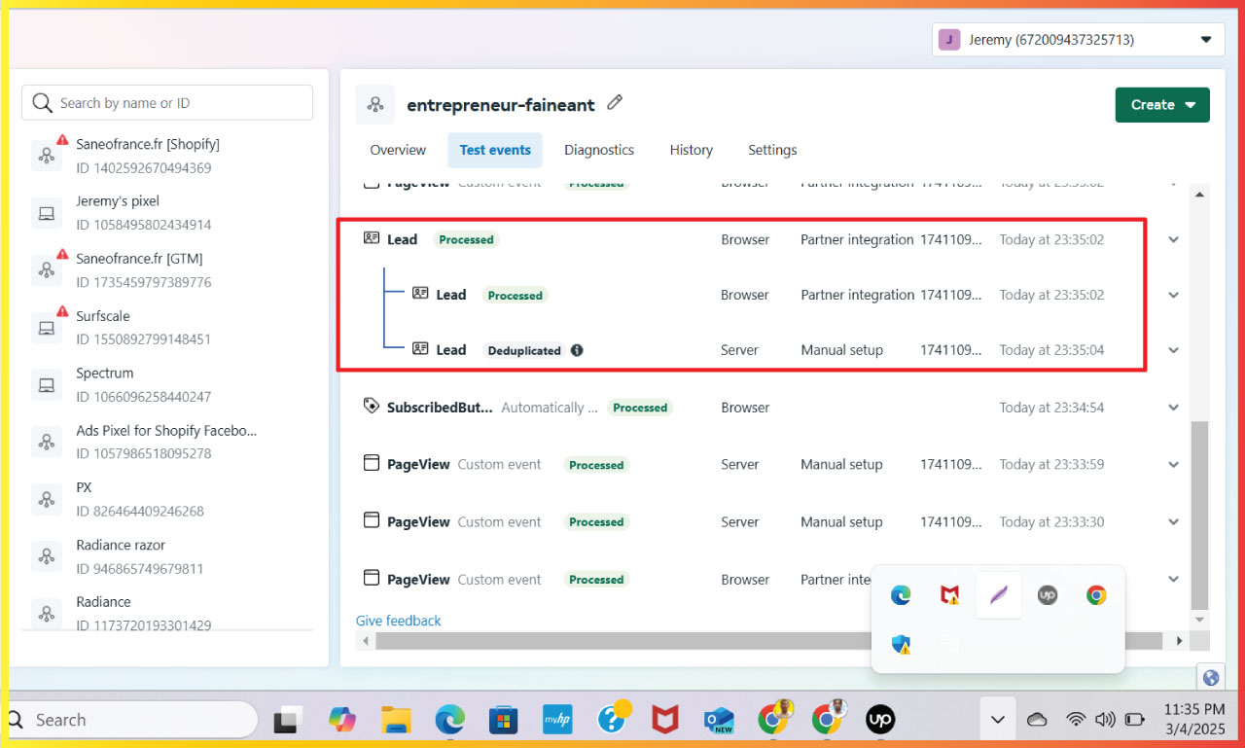Image resolution: width=1245 pixels, height=748 pixels.
Task: Expand the SubscribedButton event details
Action: [x=1174, y=408]
